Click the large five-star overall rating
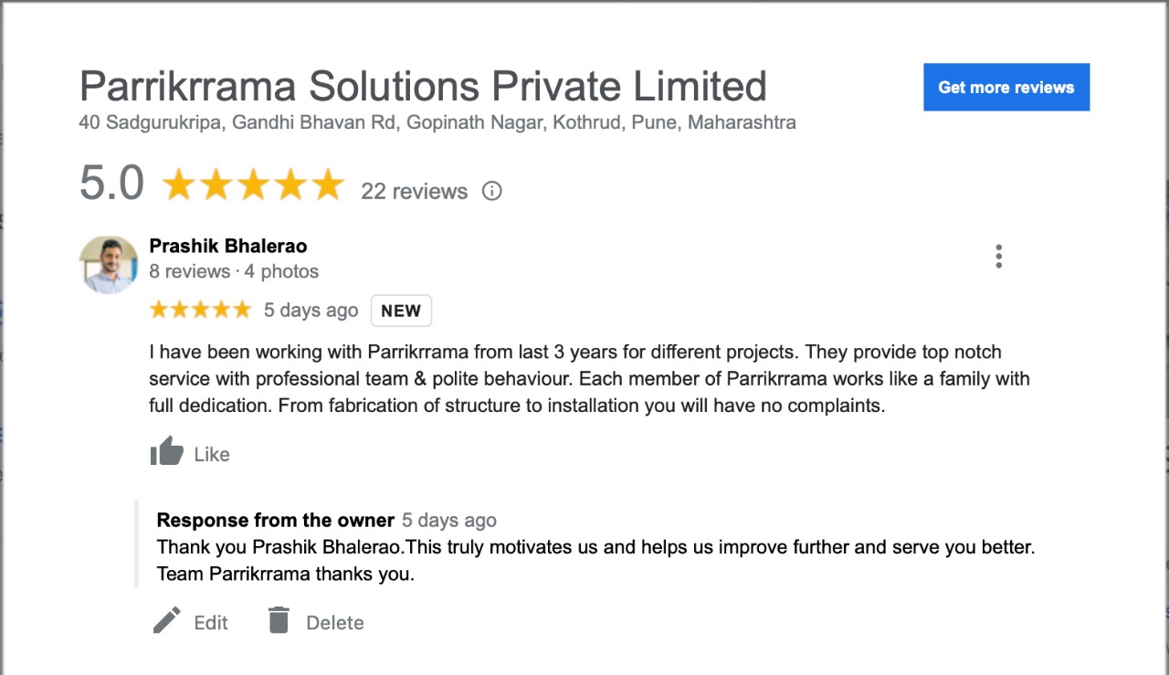This screenshot has height=675, width=1169. 253,185
